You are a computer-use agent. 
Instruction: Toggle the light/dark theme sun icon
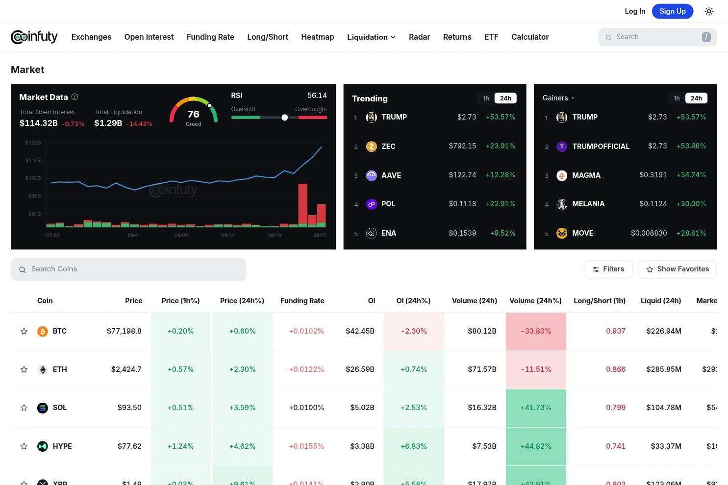tap(709, 11)
